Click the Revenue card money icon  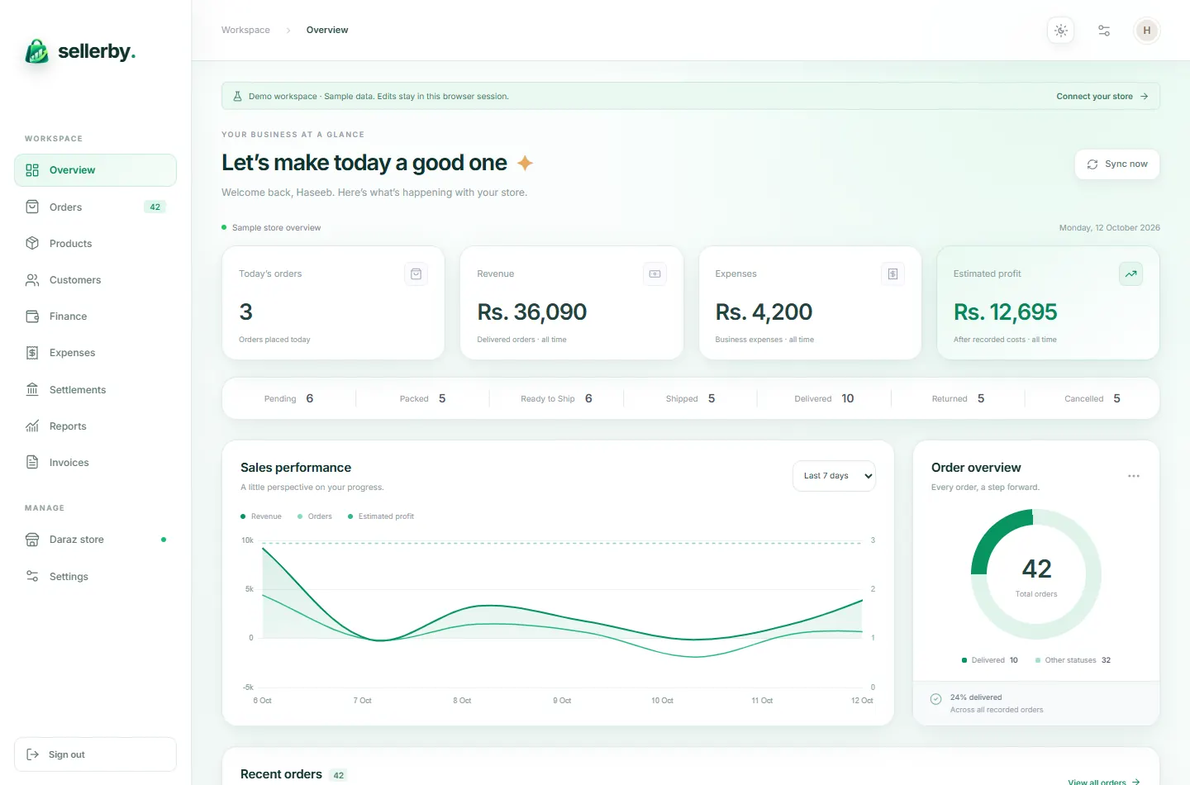point(654,274)
